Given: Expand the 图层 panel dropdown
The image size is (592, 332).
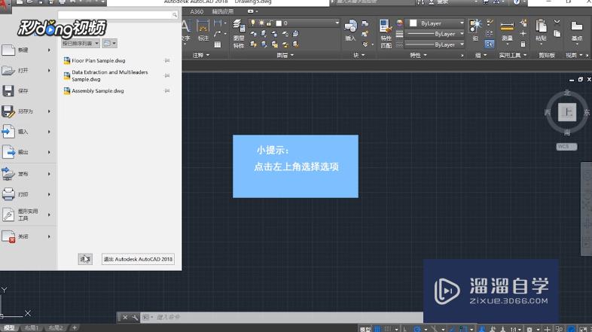Looking at the screenshot, I should 285,55.
